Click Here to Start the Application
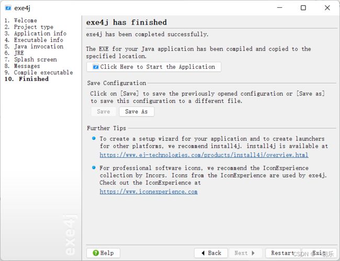340x261 pixels. click(154, 67)
